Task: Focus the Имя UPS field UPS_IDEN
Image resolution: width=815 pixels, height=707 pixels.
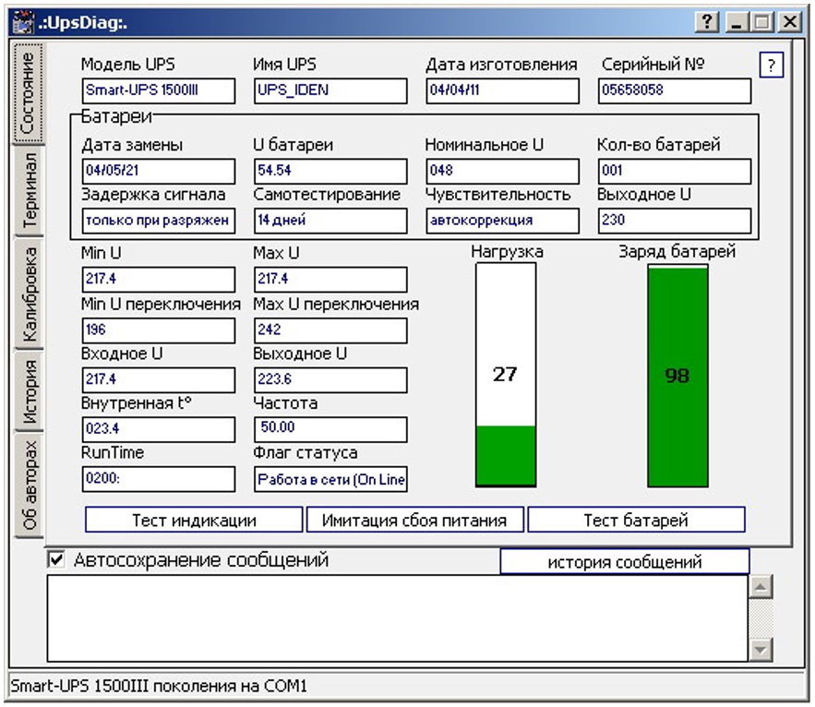Action: [330, 91]
